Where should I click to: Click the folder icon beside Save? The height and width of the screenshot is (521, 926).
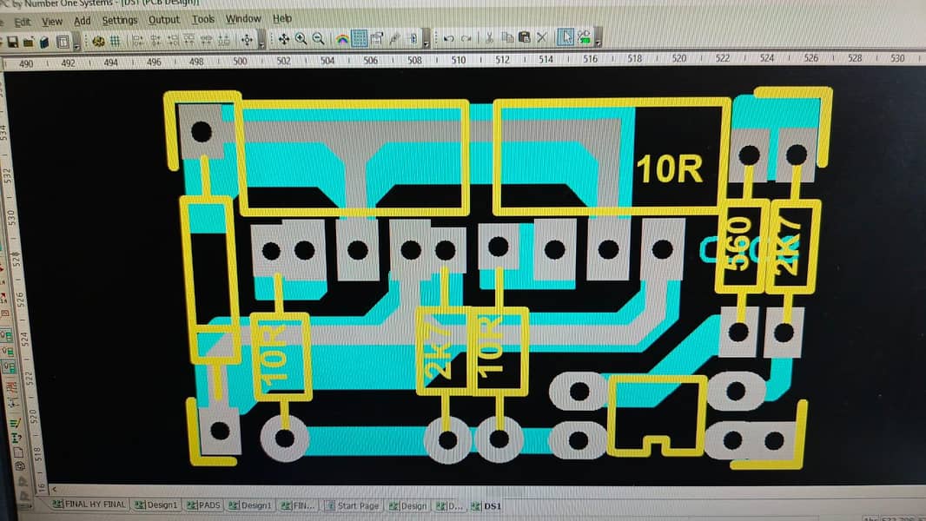28,42
